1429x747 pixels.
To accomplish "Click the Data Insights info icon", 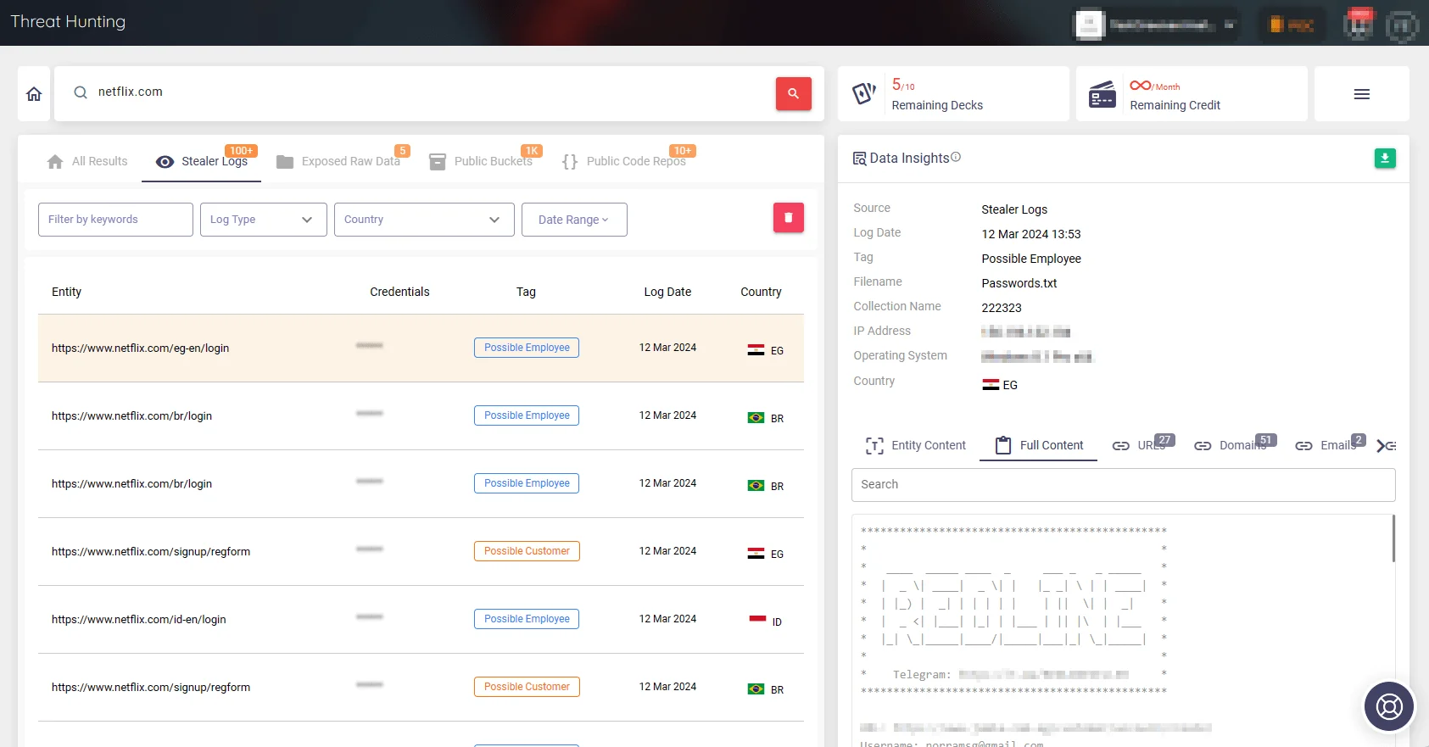I will tap(956, 157).
